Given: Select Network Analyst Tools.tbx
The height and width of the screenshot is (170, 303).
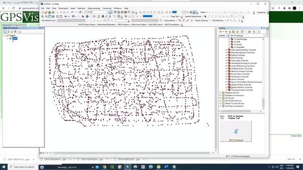Looking at the screenshot, I should 242,71.
